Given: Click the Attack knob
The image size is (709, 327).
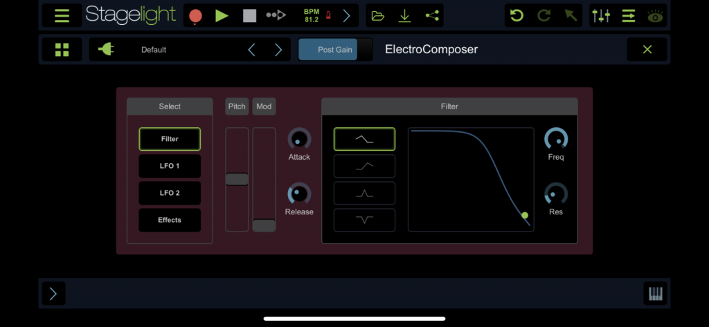Looking at the screenshot, I should 299,139.
